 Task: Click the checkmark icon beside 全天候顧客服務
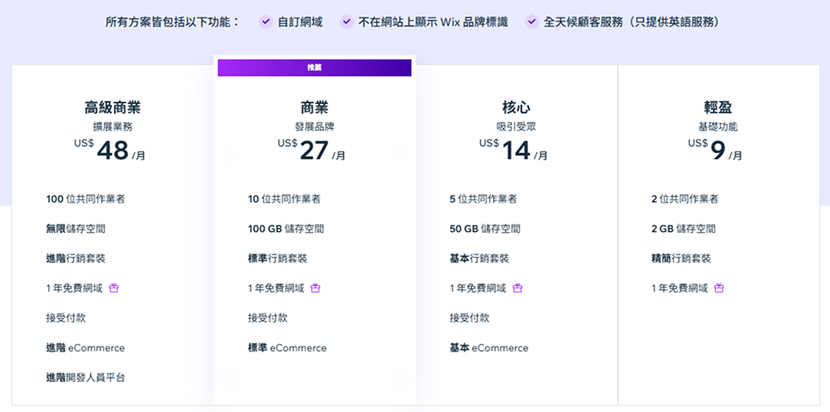(531, 22)
